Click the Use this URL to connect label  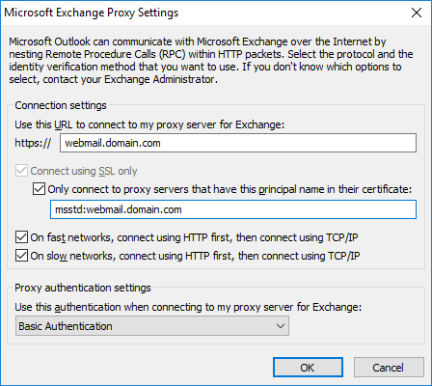pos(149,124)
